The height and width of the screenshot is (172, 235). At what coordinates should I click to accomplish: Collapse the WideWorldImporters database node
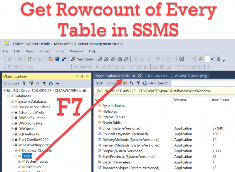tap(12, 145)
